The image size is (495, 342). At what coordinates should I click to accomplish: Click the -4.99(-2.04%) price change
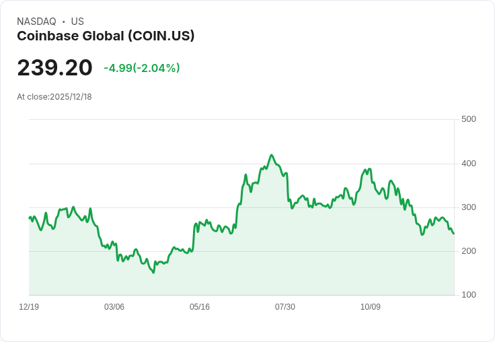pyautogui.click(x=141, y=68)
